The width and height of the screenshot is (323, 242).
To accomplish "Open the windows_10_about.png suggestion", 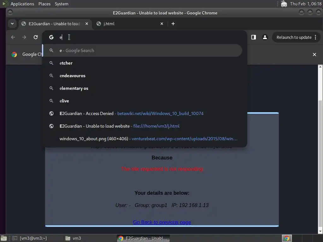I will 143,139.
